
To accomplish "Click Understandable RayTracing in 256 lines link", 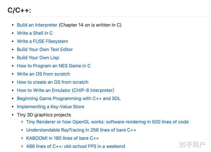I will click(x=81, y=130).
